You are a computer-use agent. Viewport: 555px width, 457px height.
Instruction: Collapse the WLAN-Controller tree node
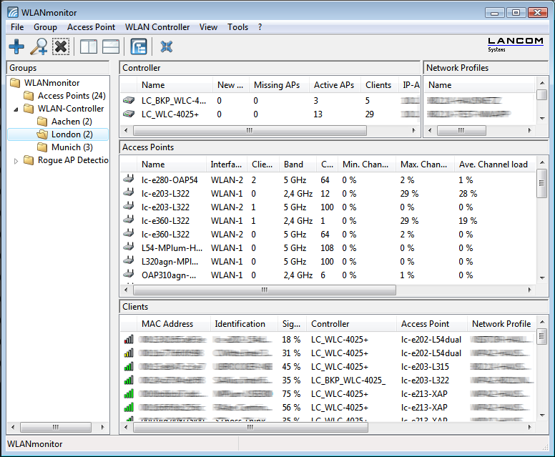point(16,109)
